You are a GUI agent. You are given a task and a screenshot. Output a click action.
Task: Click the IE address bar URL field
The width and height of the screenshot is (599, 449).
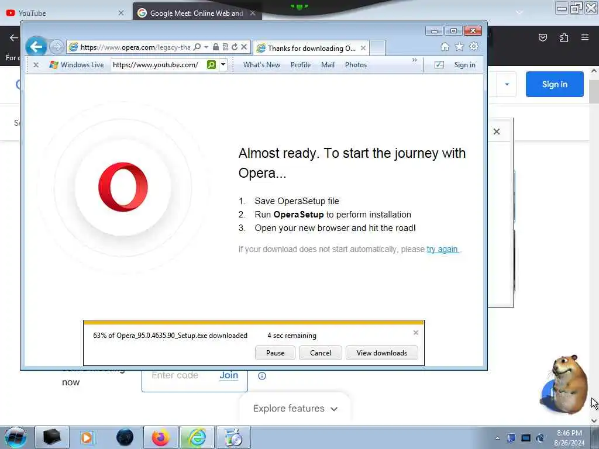point(135,47)
